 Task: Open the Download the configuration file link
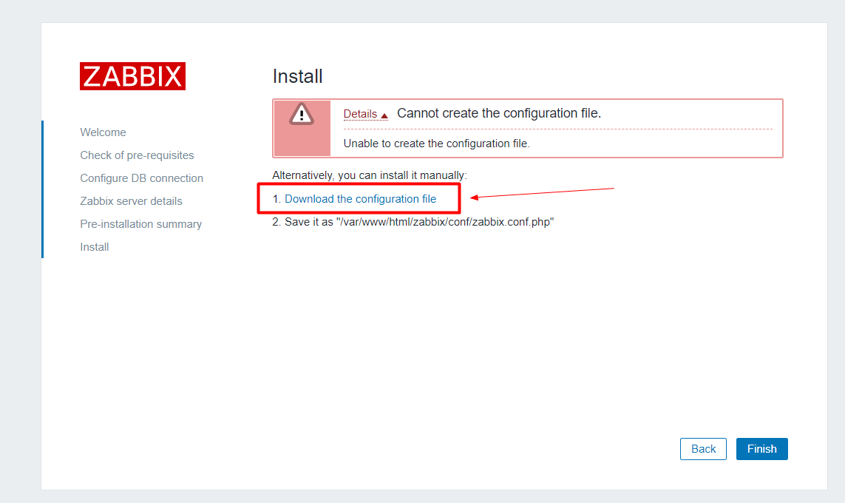[x=360, y=199]
